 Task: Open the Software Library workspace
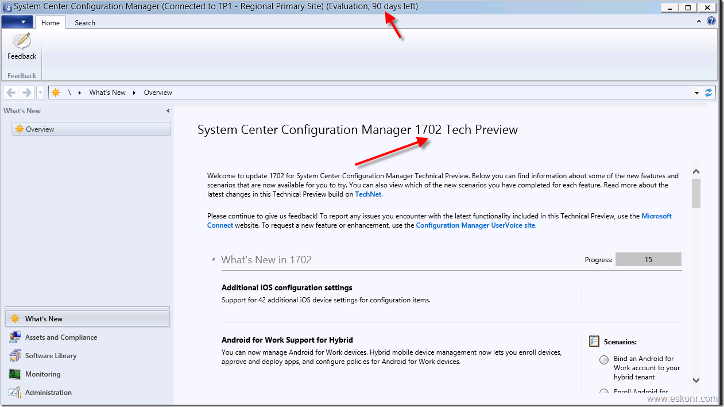click(x=87, y=356)
